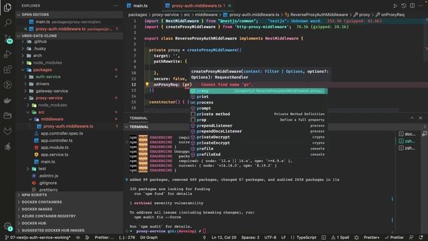428x241 pixels.
Task: Choose 'private method' snippet suggestion
Action: (x=259, y=114)
